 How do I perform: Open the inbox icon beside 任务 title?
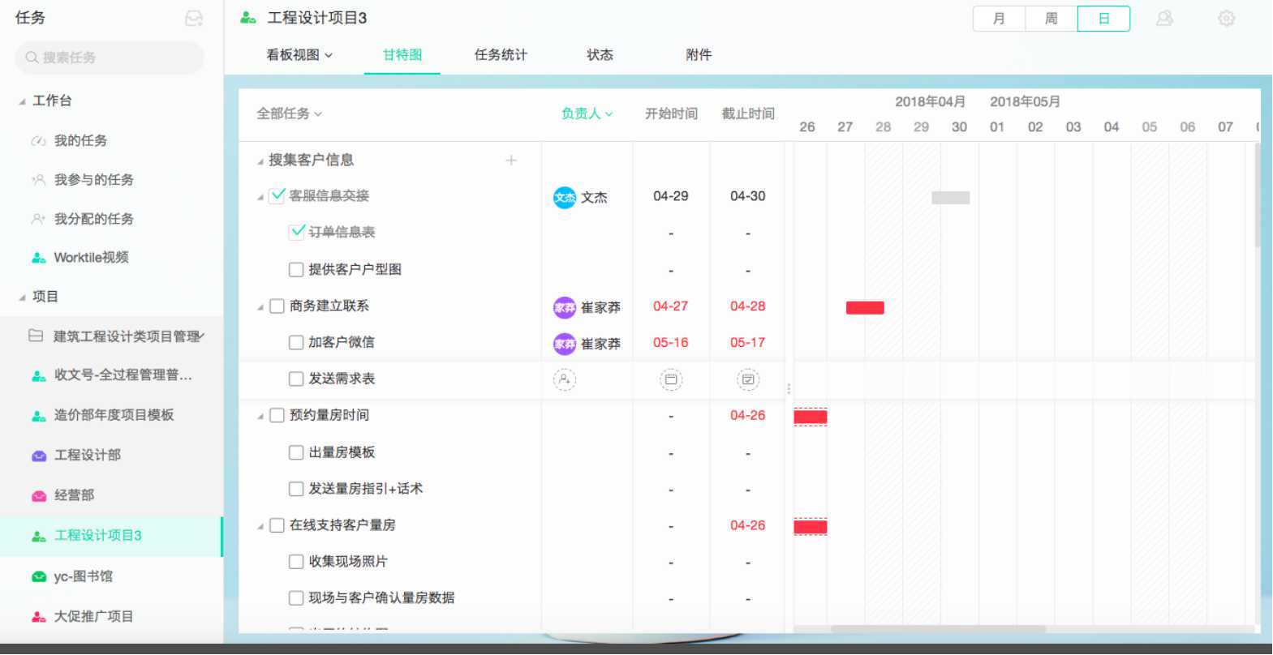194,18
